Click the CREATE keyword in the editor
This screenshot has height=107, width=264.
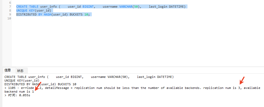click(22, 7)
